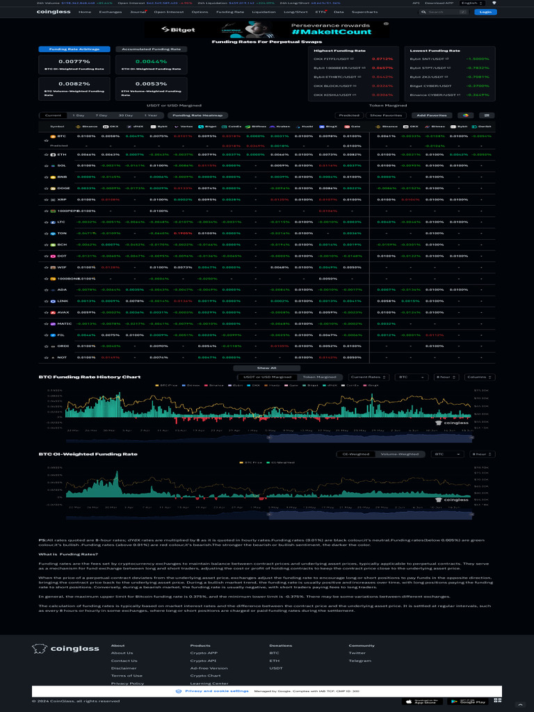Open 8 hour dropdown in OI-Weighted chart
The image size is (534, 712).
pyautogui.click(x=483, y=454)
